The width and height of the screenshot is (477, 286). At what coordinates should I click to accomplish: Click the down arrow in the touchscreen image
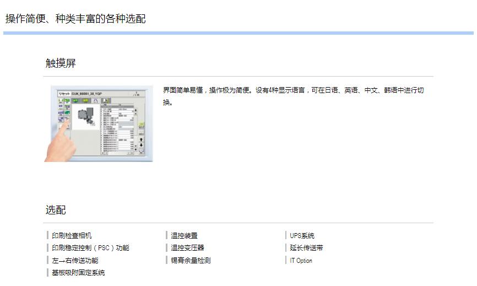(141, 146)
